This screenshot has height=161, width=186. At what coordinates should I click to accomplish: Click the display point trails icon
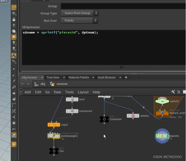click(14, 81)
